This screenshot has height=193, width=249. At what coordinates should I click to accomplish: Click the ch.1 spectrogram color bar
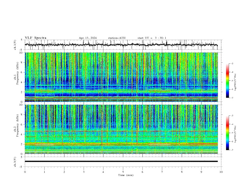tap(227, 81)
